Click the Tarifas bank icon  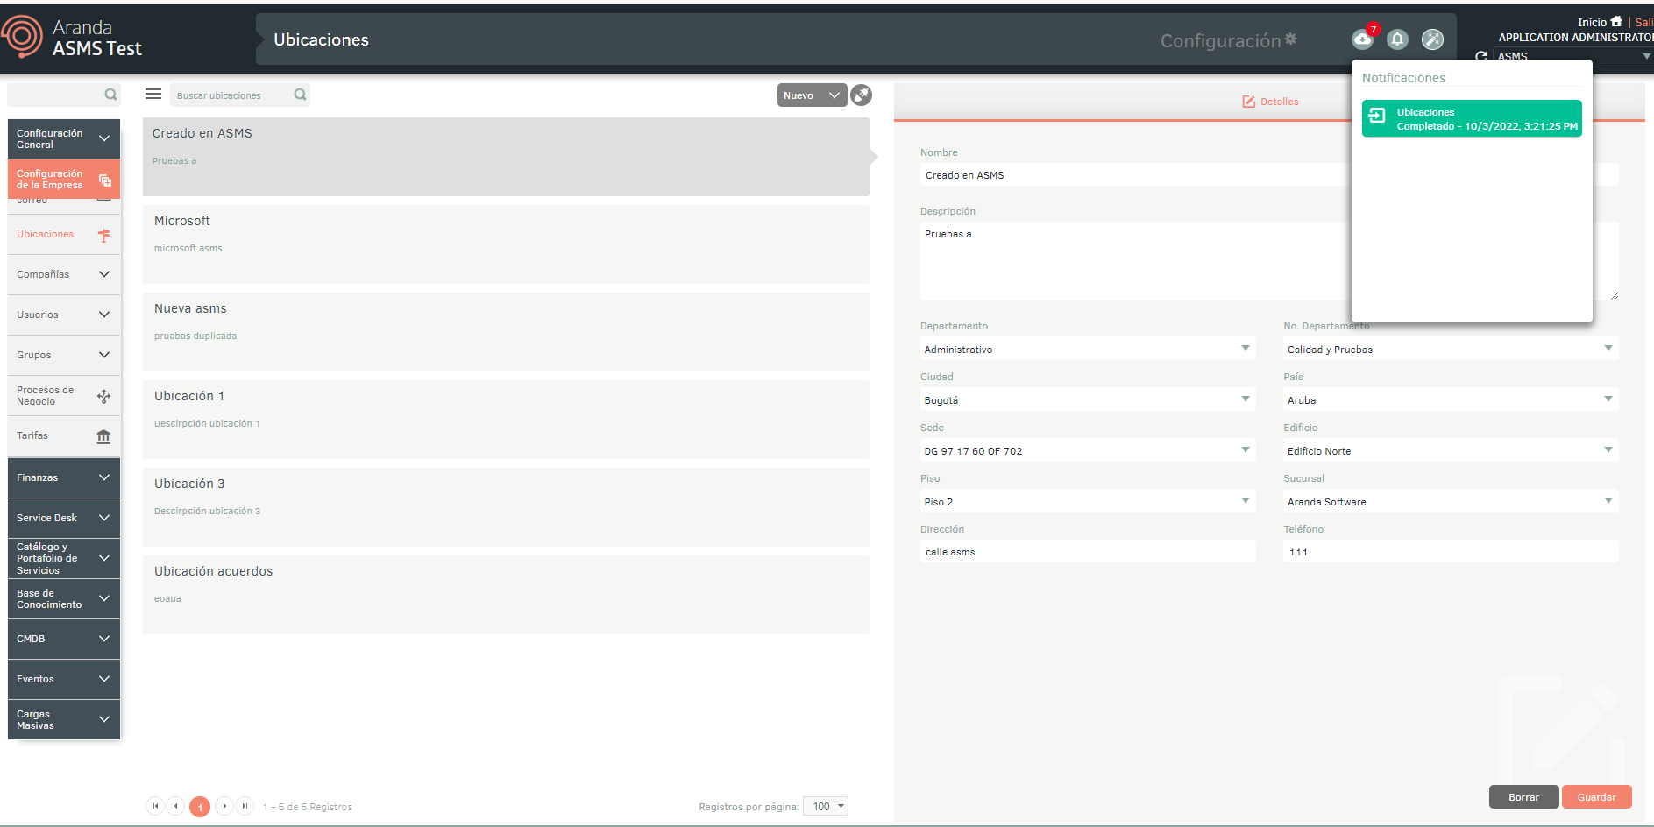[x=103, y=436]
